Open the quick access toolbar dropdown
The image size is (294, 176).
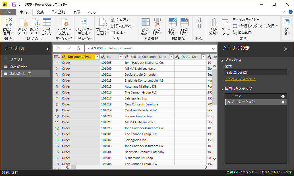(19, 5)
